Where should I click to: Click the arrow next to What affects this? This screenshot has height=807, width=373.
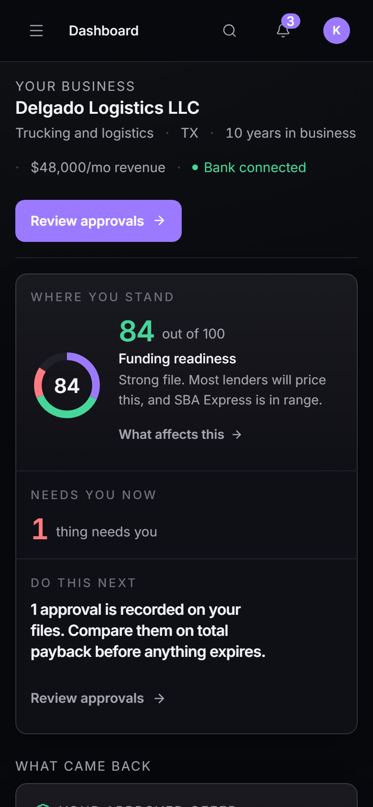[x=237, y=434]
